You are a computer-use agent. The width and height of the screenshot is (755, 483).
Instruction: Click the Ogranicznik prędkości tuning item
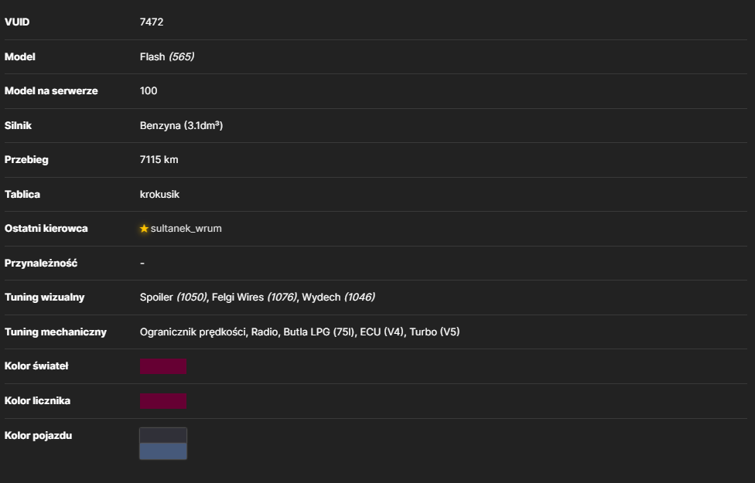pos(193,332)
